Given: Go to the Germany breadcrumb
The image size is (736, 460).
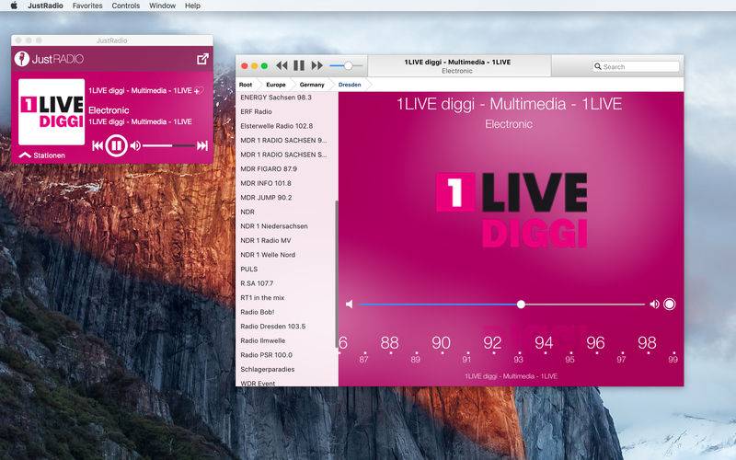Looking at the screenshot, I should [x=312, y=85].
